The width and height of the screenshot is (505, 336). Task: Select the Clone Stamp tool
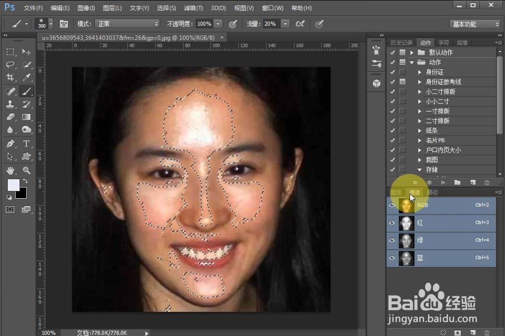(11, 104)
